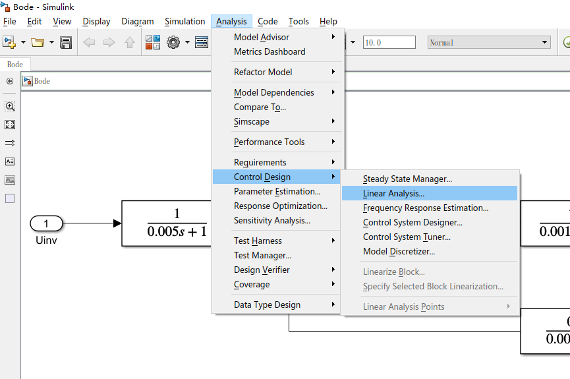This screenshot has width=570, height=379.
Task: Expand dropdown arrow left of stop time
Action: click(353, 42)
